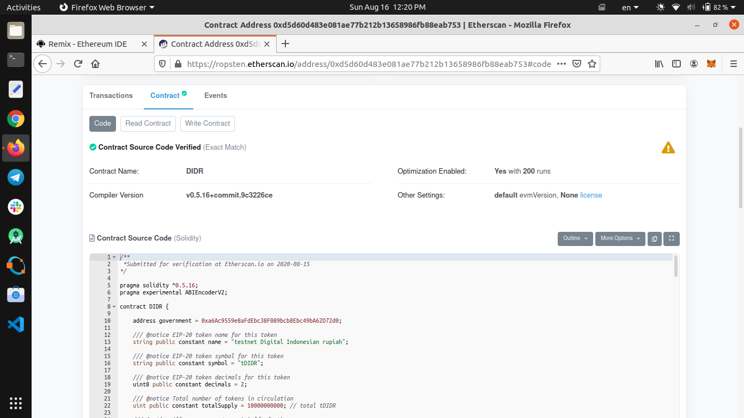Launch Android Studio from the dock
Image resolution: width=744 pixels, height=418 pixels.
(16, 236)
